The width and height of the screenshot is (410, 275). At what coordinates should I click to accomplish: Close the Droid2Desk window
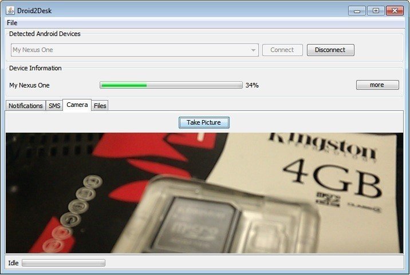[395, 11]
